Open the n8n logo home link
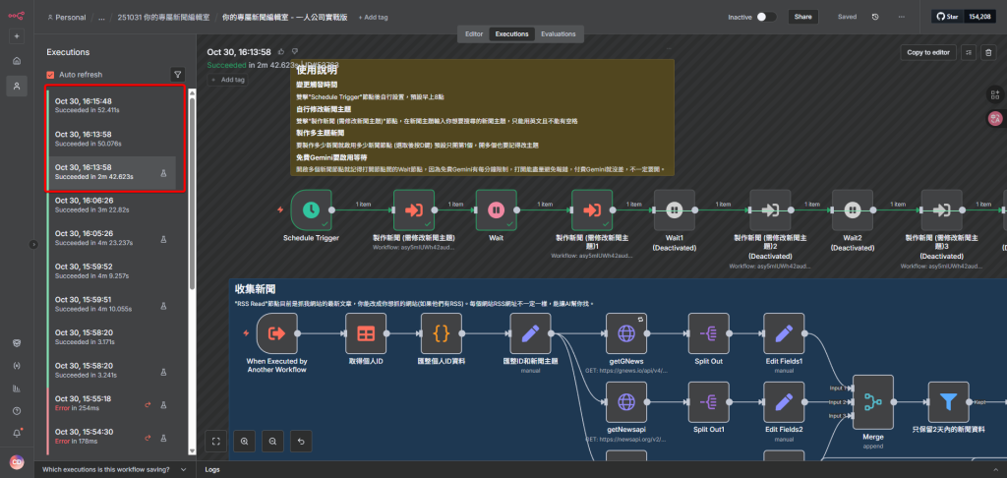 coord(17,16)
